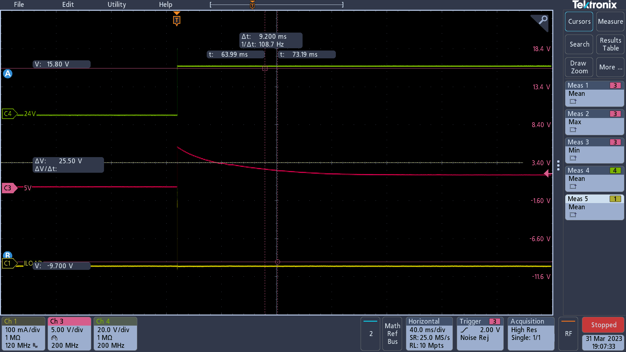
Task: Select the C4 channel handle
Action: [x=9, y=114]
